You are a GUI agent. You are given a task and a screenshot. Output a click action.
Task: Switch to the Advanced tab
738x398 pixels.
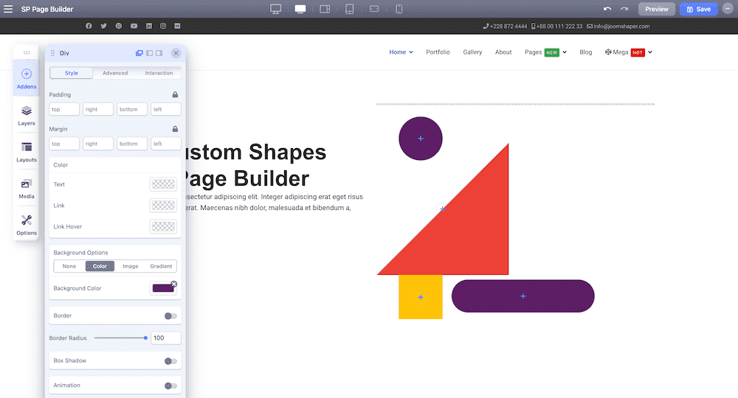115,73
